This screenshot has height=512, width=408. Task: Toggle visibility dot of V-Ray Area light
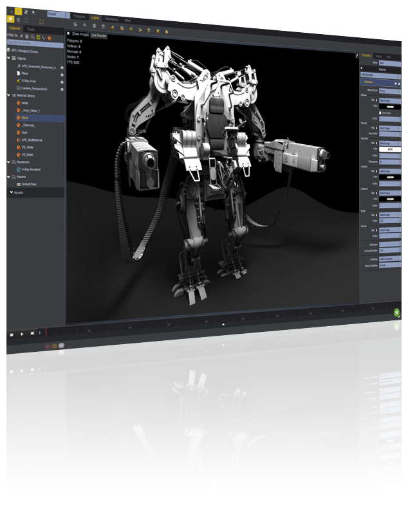point(62,80)
